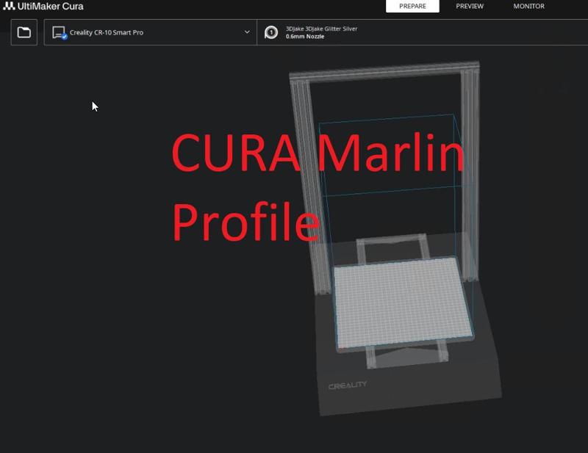Click the blue checkmark badge on the printer icon

[x=65, y=37]
